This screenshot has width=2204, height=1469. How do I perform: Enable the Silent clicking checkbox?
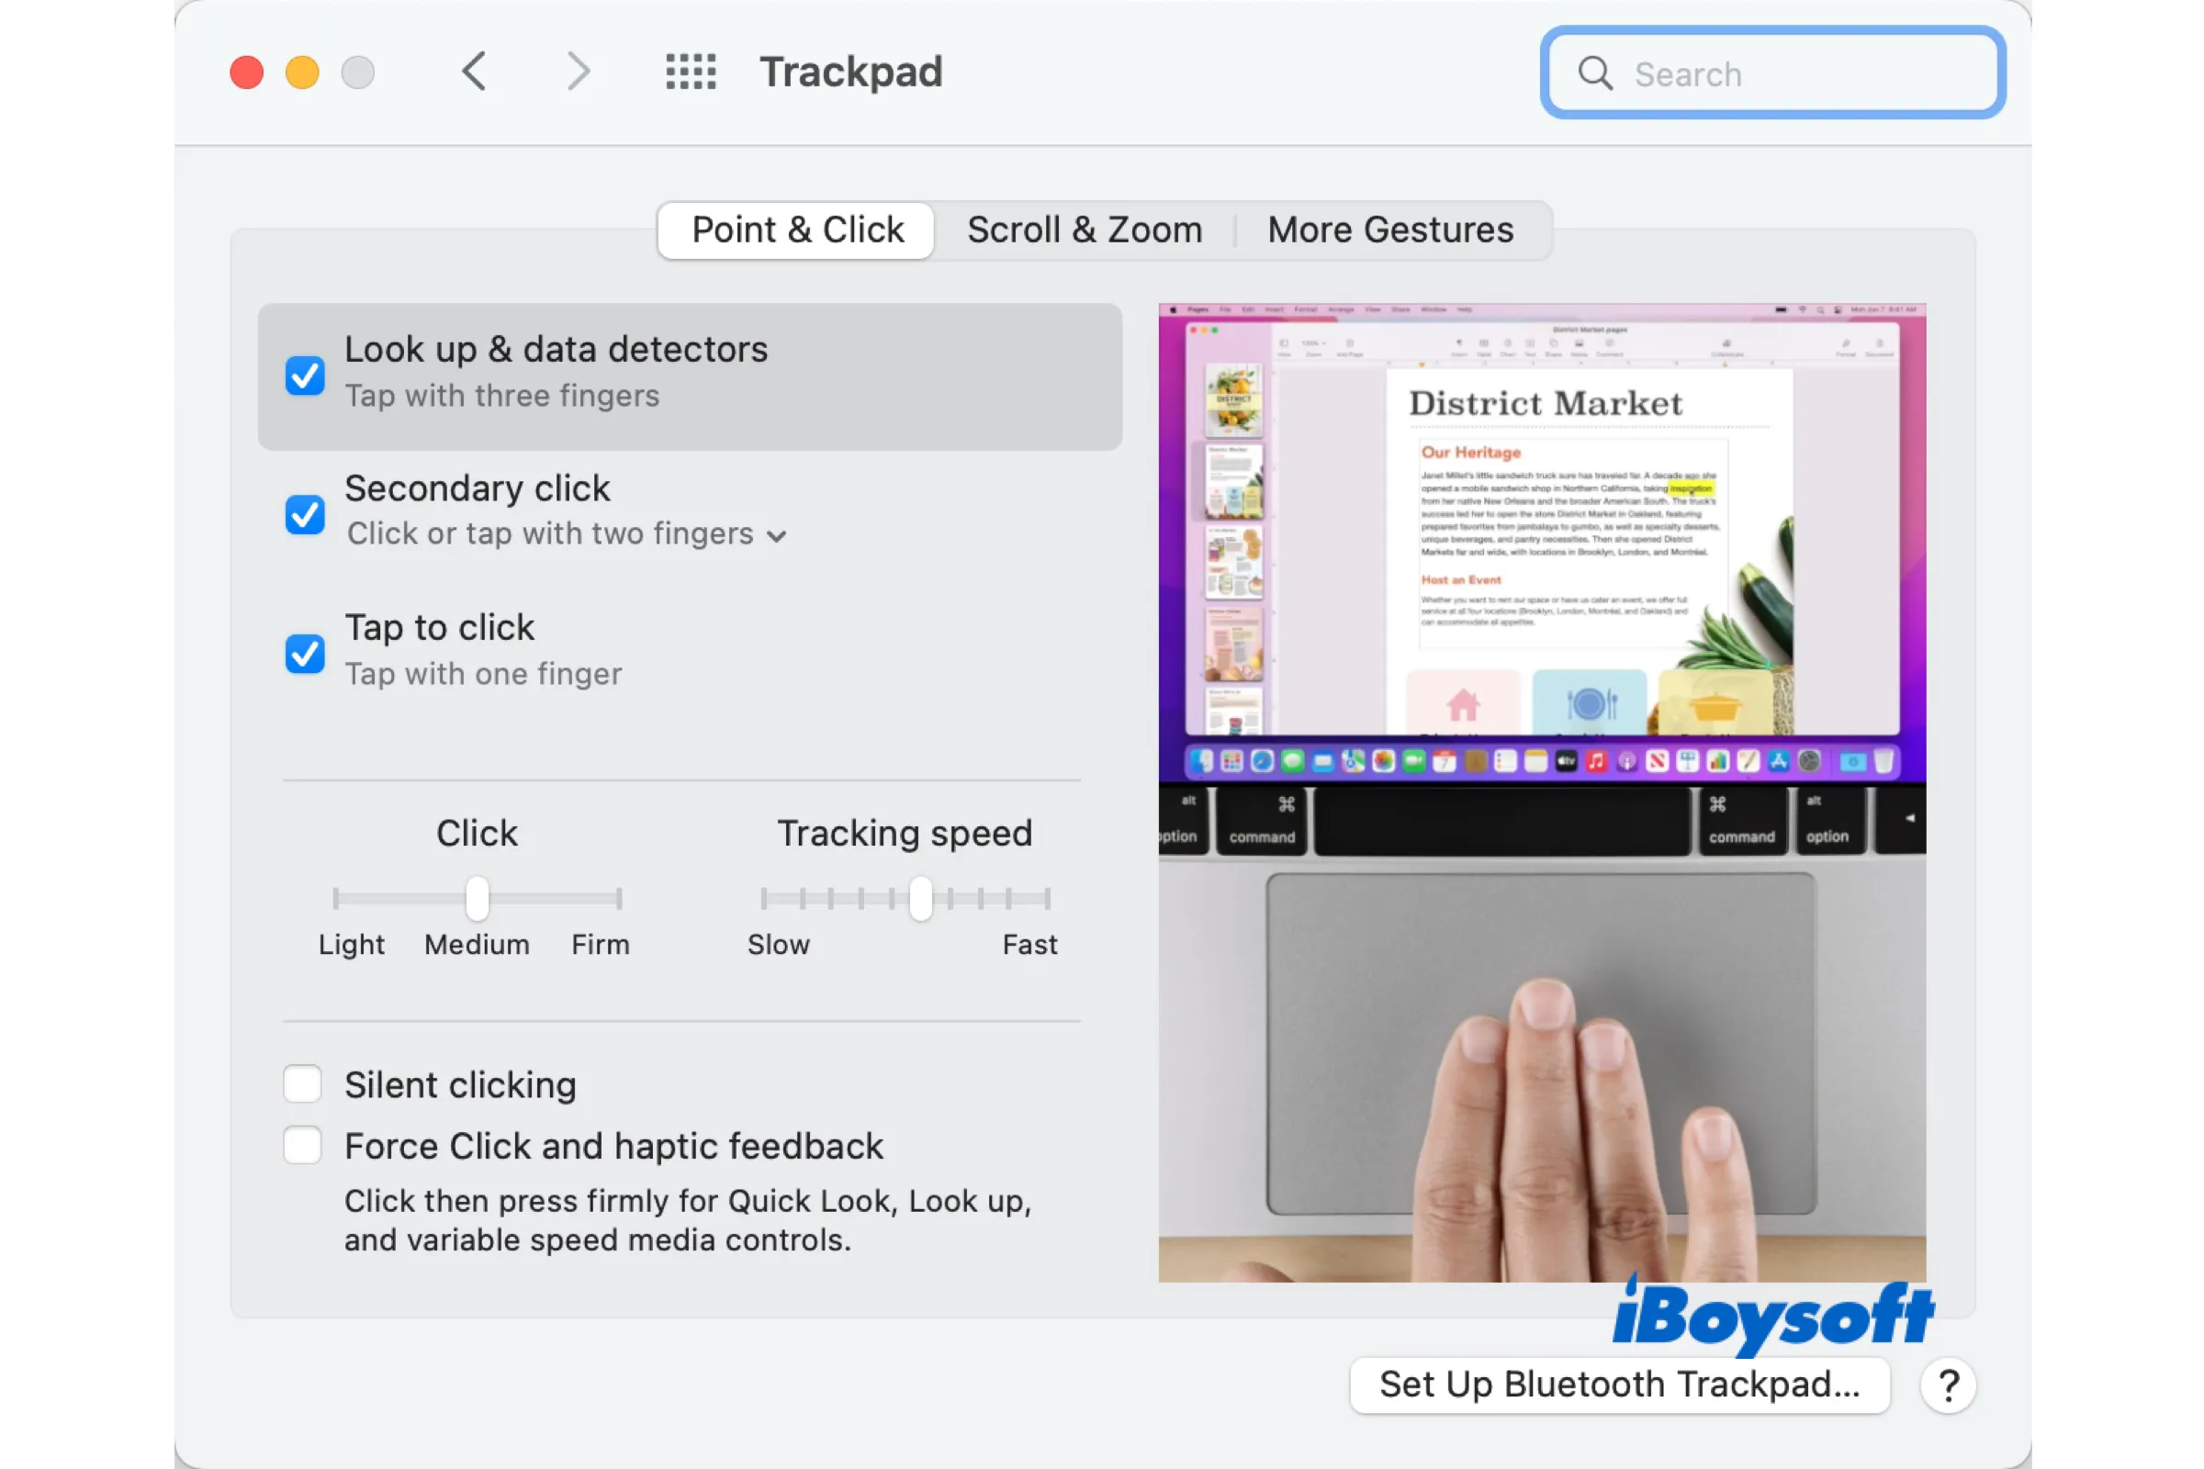[303, 1083]
